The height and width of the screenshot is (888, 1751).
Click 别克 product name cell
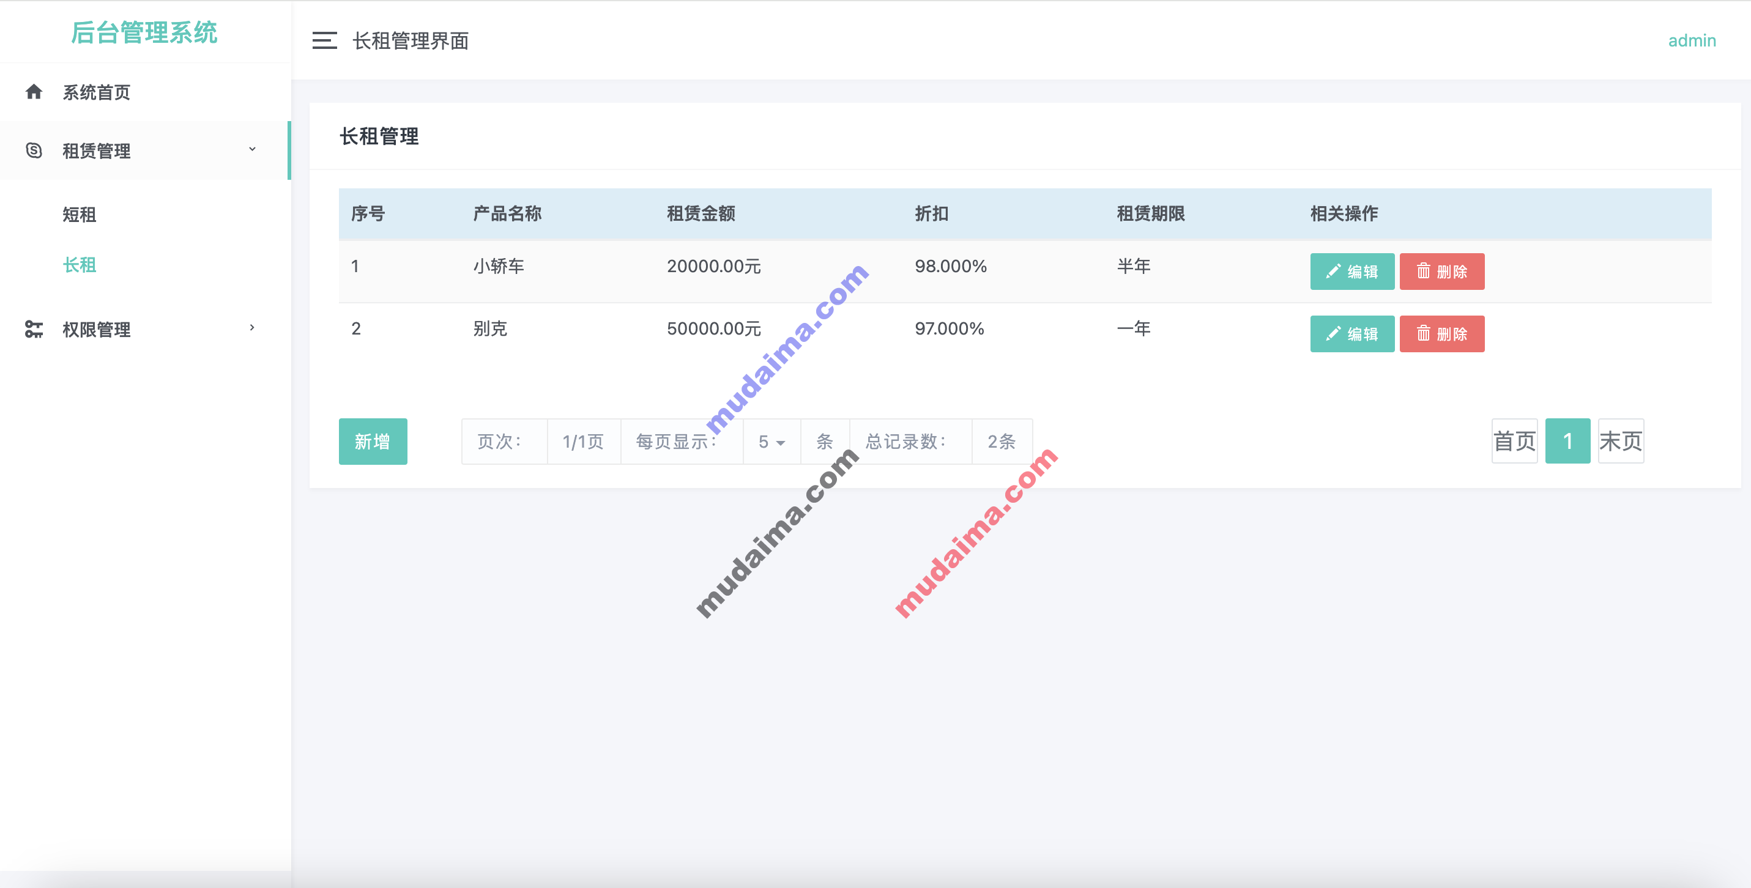pos(490,329)
